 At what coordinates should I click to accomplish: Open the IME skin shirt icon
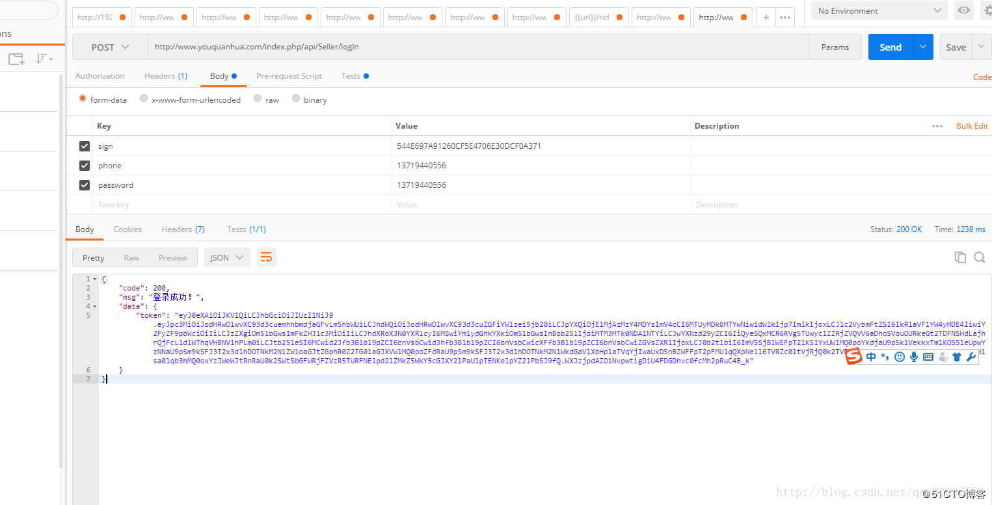point(957,356)
